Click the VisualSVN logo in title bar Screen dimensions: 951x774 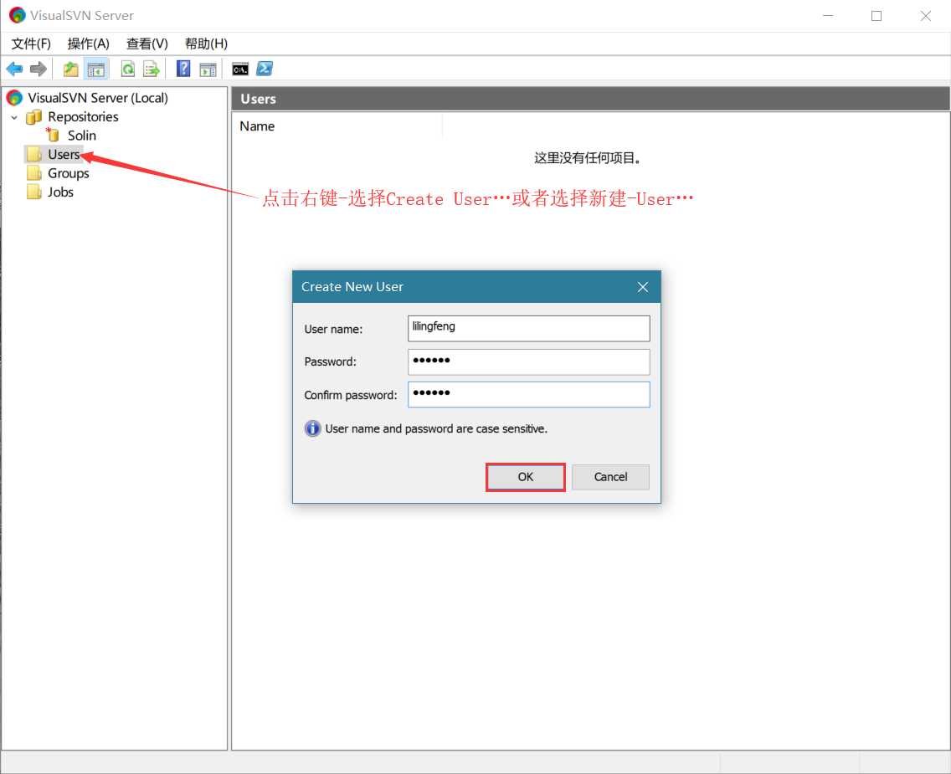tap(17, 15)
